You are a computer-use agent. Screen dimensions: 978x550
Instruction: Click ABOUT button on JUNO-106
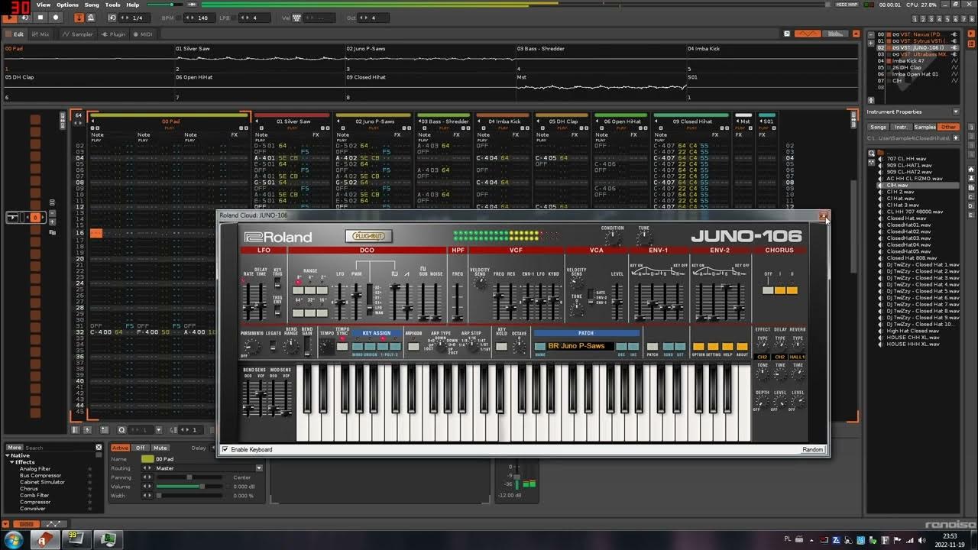tap(742, 346)
